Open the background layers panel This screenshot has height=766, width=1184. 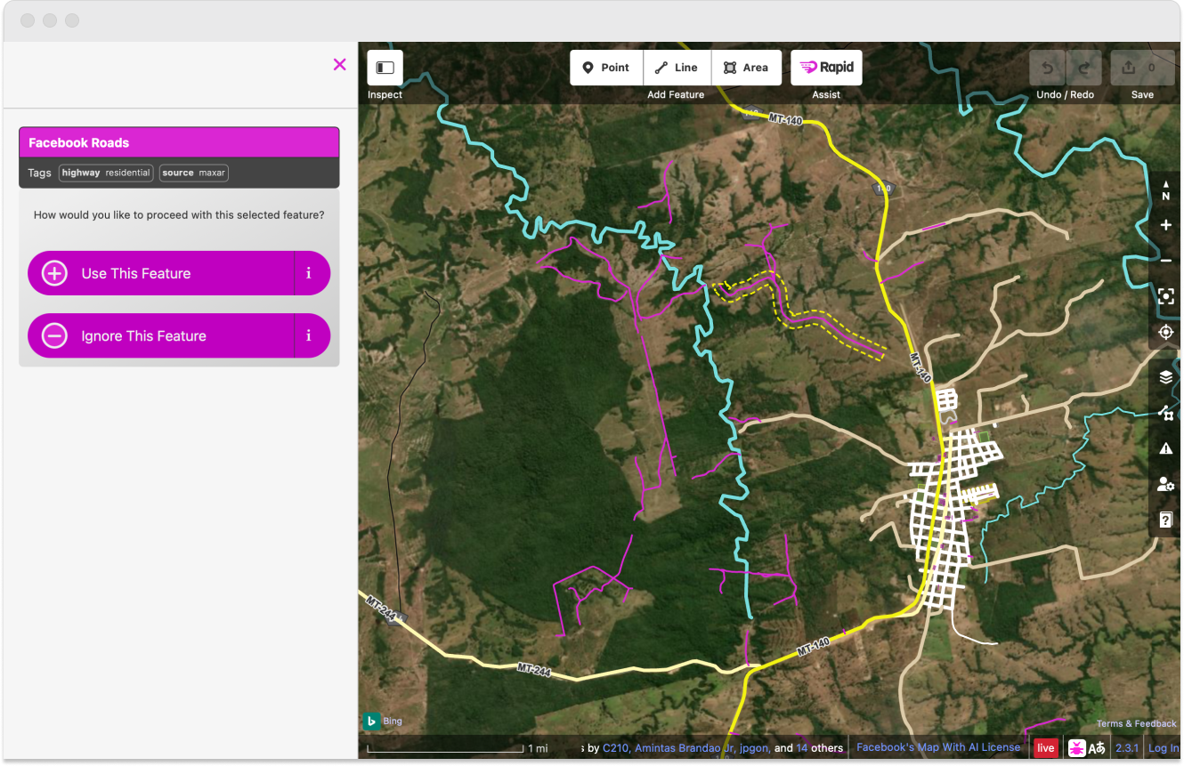tap(1166, 377)
